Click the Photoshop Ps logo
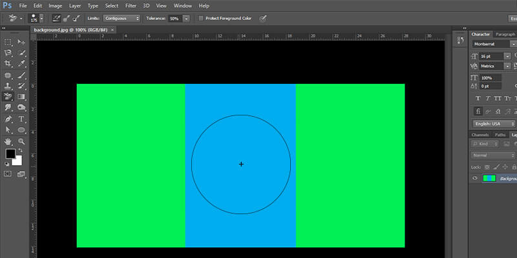The width and height of the screenshot is (517, 258). click(x=7, y=6)
